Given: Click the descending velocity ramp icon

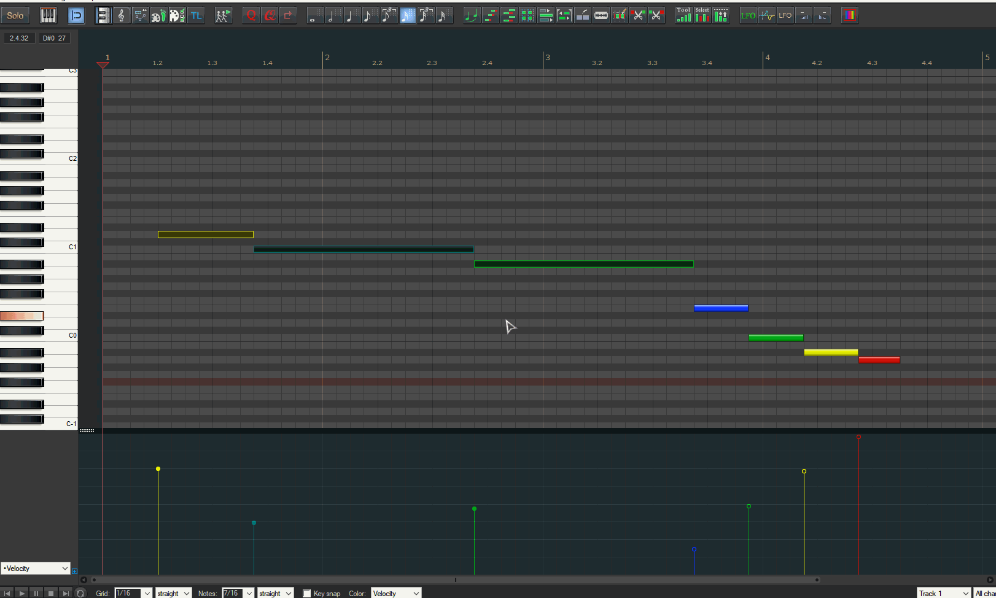Looking at the screenshot, I should point(822,15).
